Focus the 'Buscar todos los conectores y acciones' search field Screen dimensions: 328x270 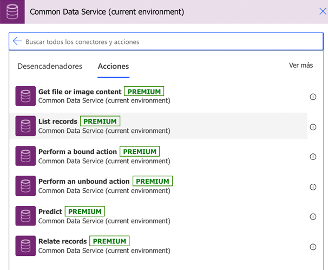click(x=166, y=41)
